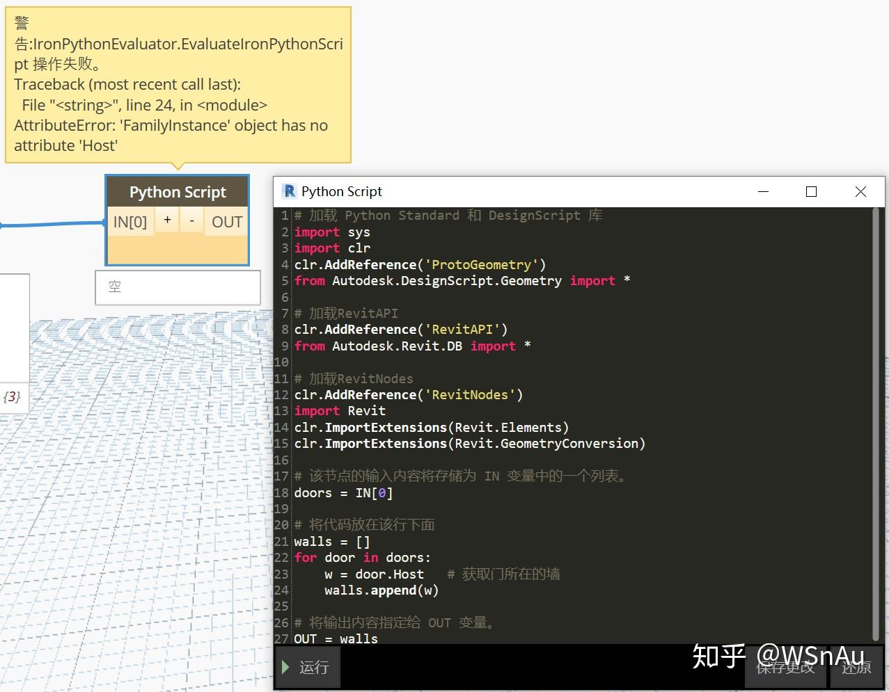Select the OUT output port
Image resolution: width=889 pixels, height=692 pixels.
[x=227, y=222]
